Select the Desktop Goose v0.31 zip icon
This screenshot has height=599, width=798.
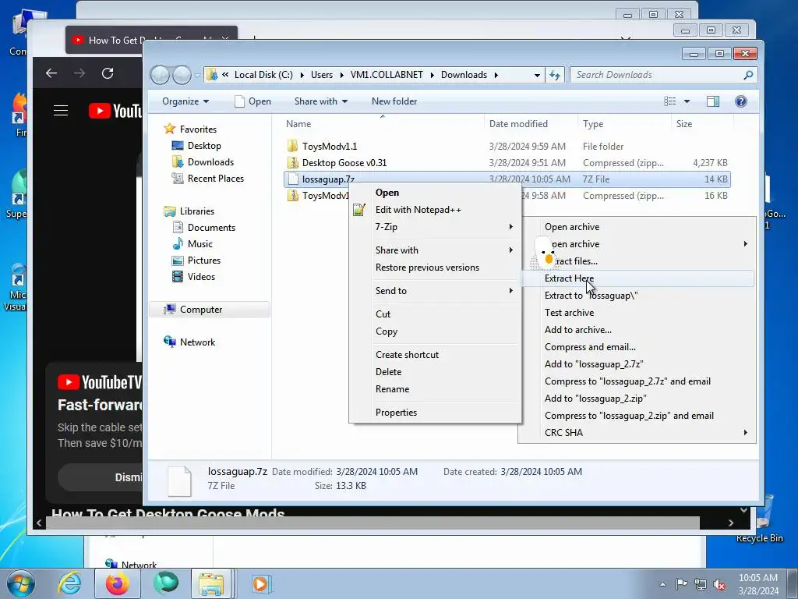(x=293, y=162)
